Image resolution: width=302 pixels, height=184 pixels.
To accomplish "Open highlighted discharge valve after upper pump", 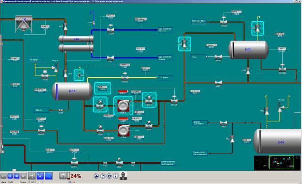I will pyautogui.click(x=149, y=100).
